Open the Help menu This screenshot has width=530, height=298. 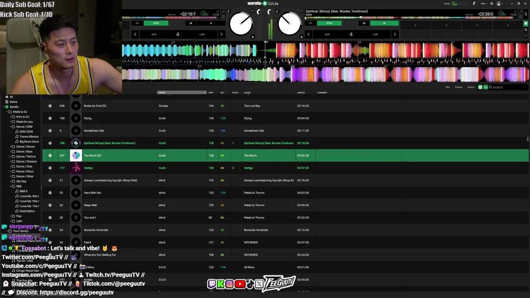click(484, 4)
